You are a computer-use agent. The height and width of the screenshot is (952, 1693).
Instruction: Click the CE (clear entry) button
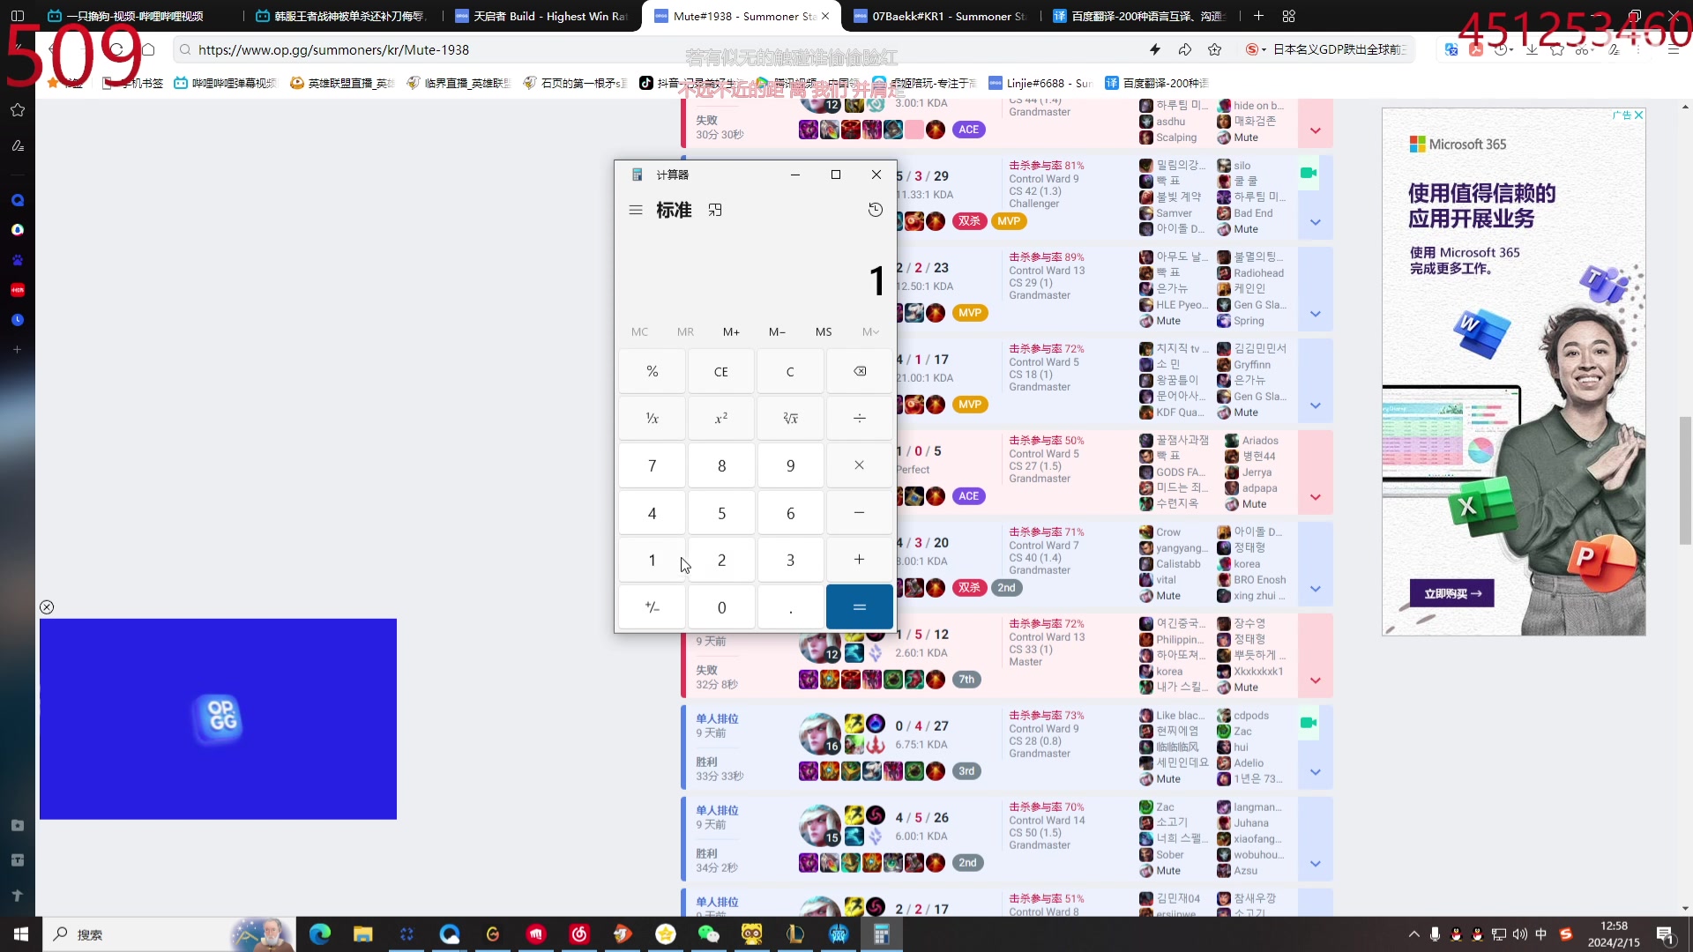click(x=721, y=371)
